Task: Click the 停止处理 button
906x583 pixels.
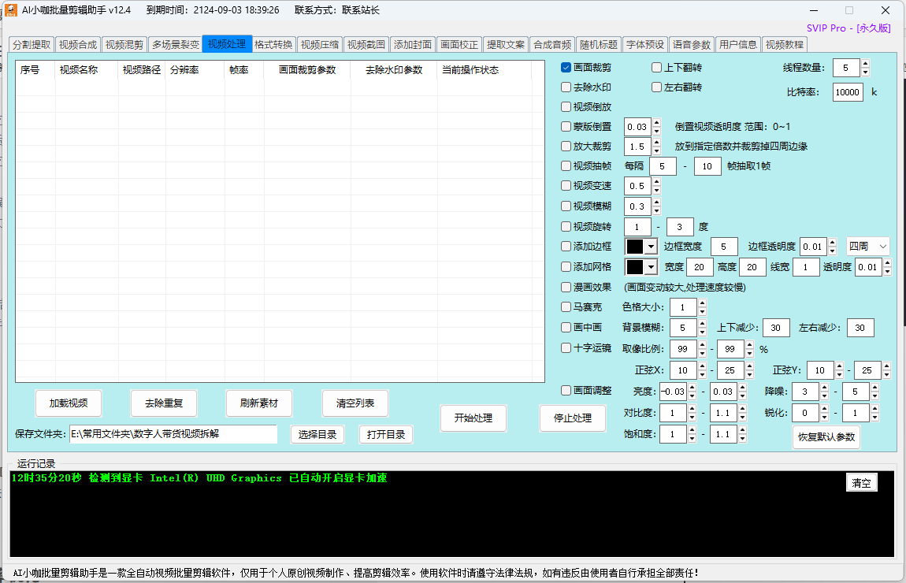Action: 573,418
